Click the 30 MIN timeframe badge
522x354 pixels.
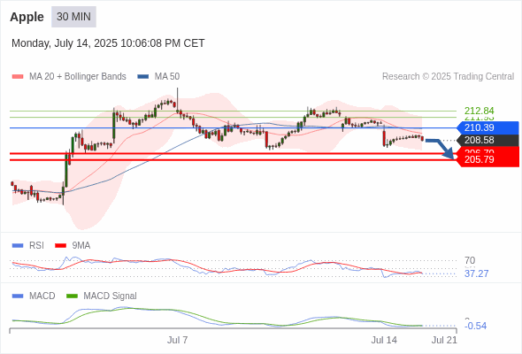tap(73, 17)
